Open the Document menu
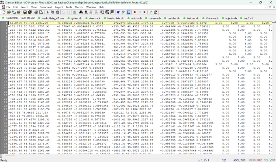The image size is (276, 162). tap(46, 7)
